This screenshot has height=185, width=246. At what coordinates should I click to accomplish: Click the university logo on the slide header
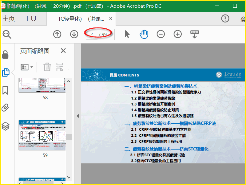228,75
